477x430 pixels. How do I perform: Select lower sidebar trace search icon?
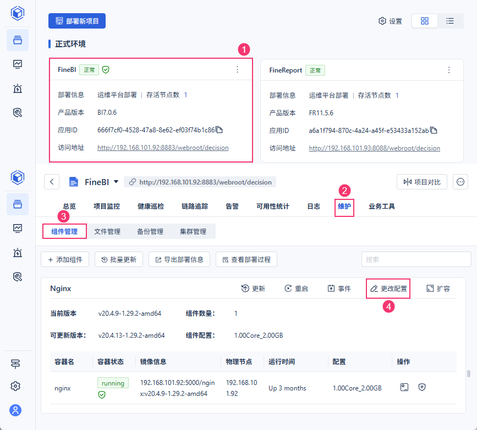18,277
